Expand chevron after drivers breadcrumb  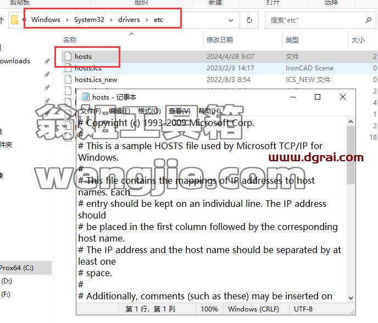[147, 20]
